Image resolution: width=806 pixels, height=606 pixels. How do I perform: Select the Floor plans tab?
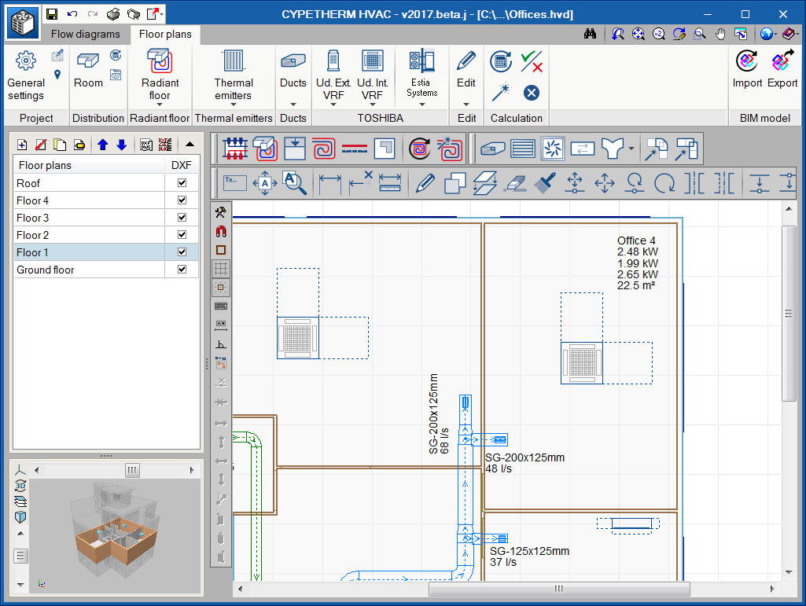(165, 35)
